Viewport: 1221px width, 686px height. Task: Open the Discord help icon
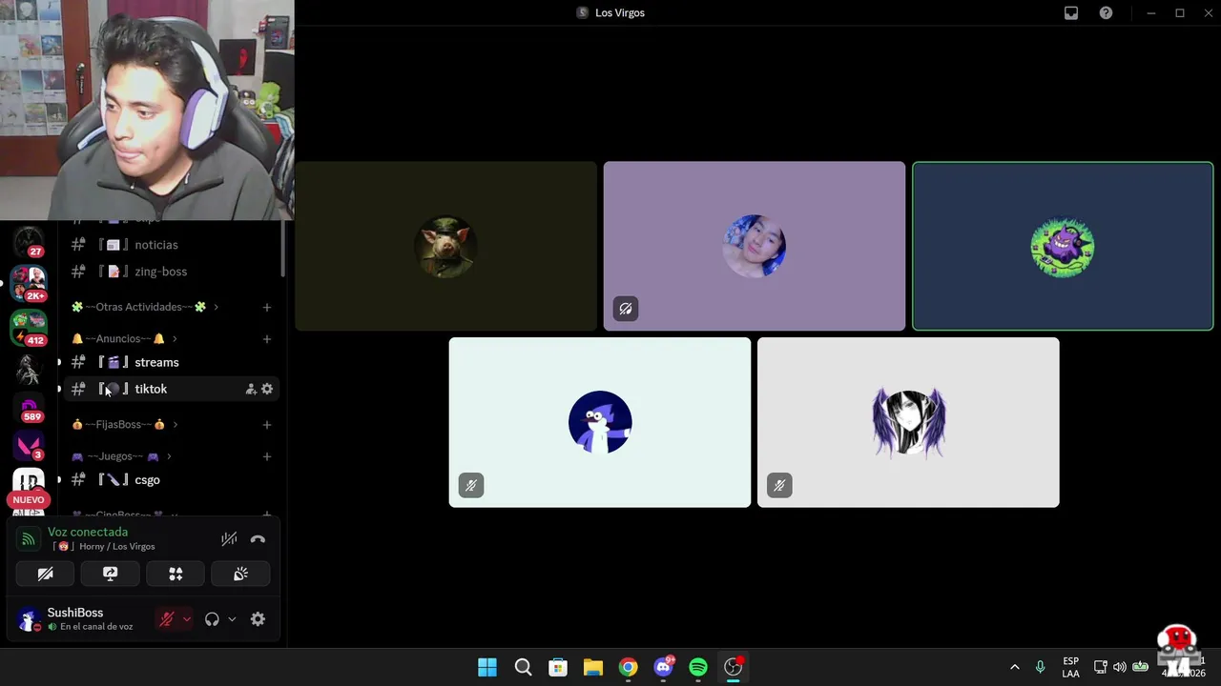tap(1106, 13)
